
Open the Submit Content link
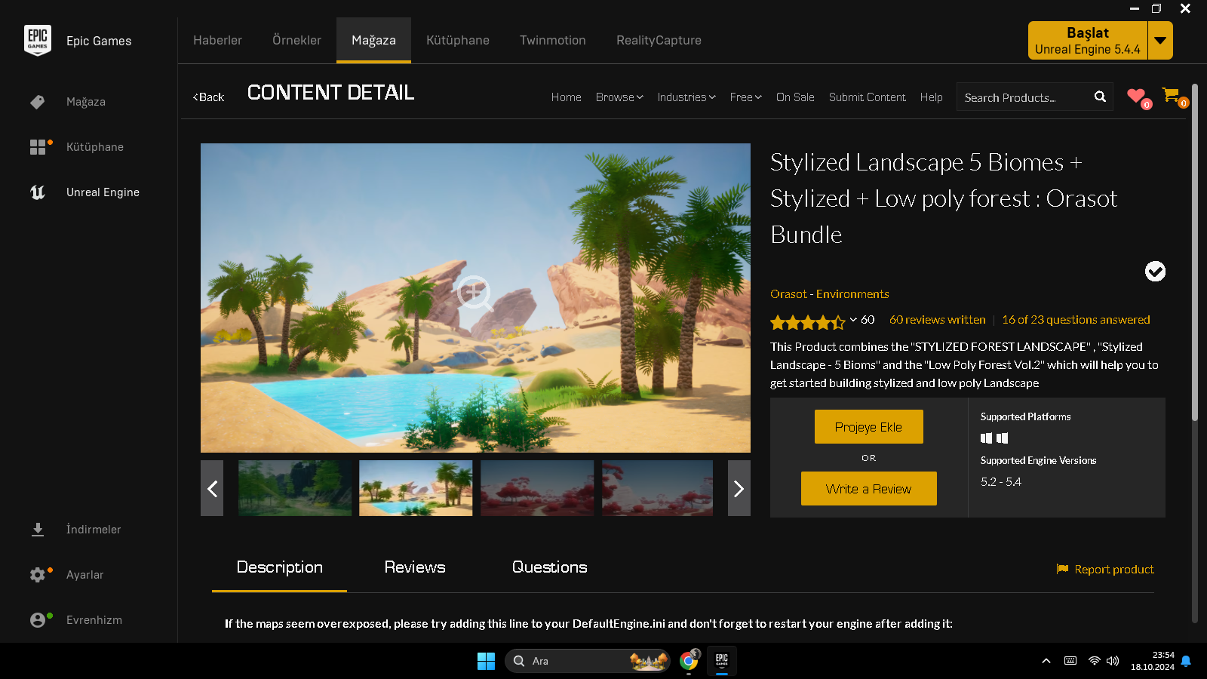click(868, 97)
